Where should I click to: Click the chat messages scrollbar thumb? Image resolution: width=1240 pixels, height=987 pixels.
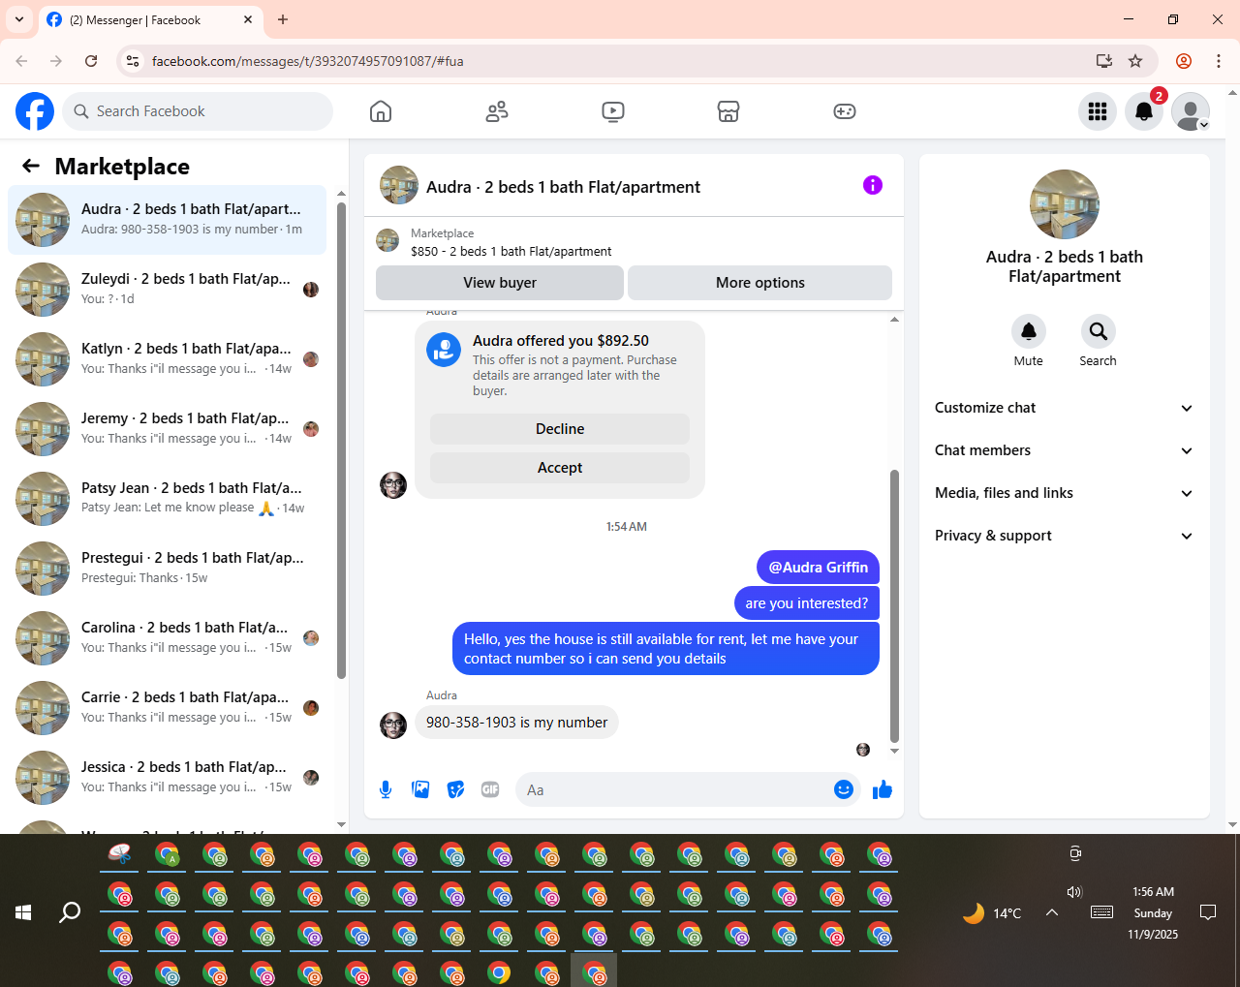(x=894, y=606)
